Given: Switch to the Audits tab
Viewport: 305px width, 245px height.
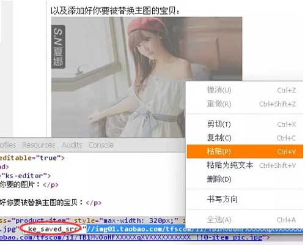Looking at the screenshot, I should [72, 145].
